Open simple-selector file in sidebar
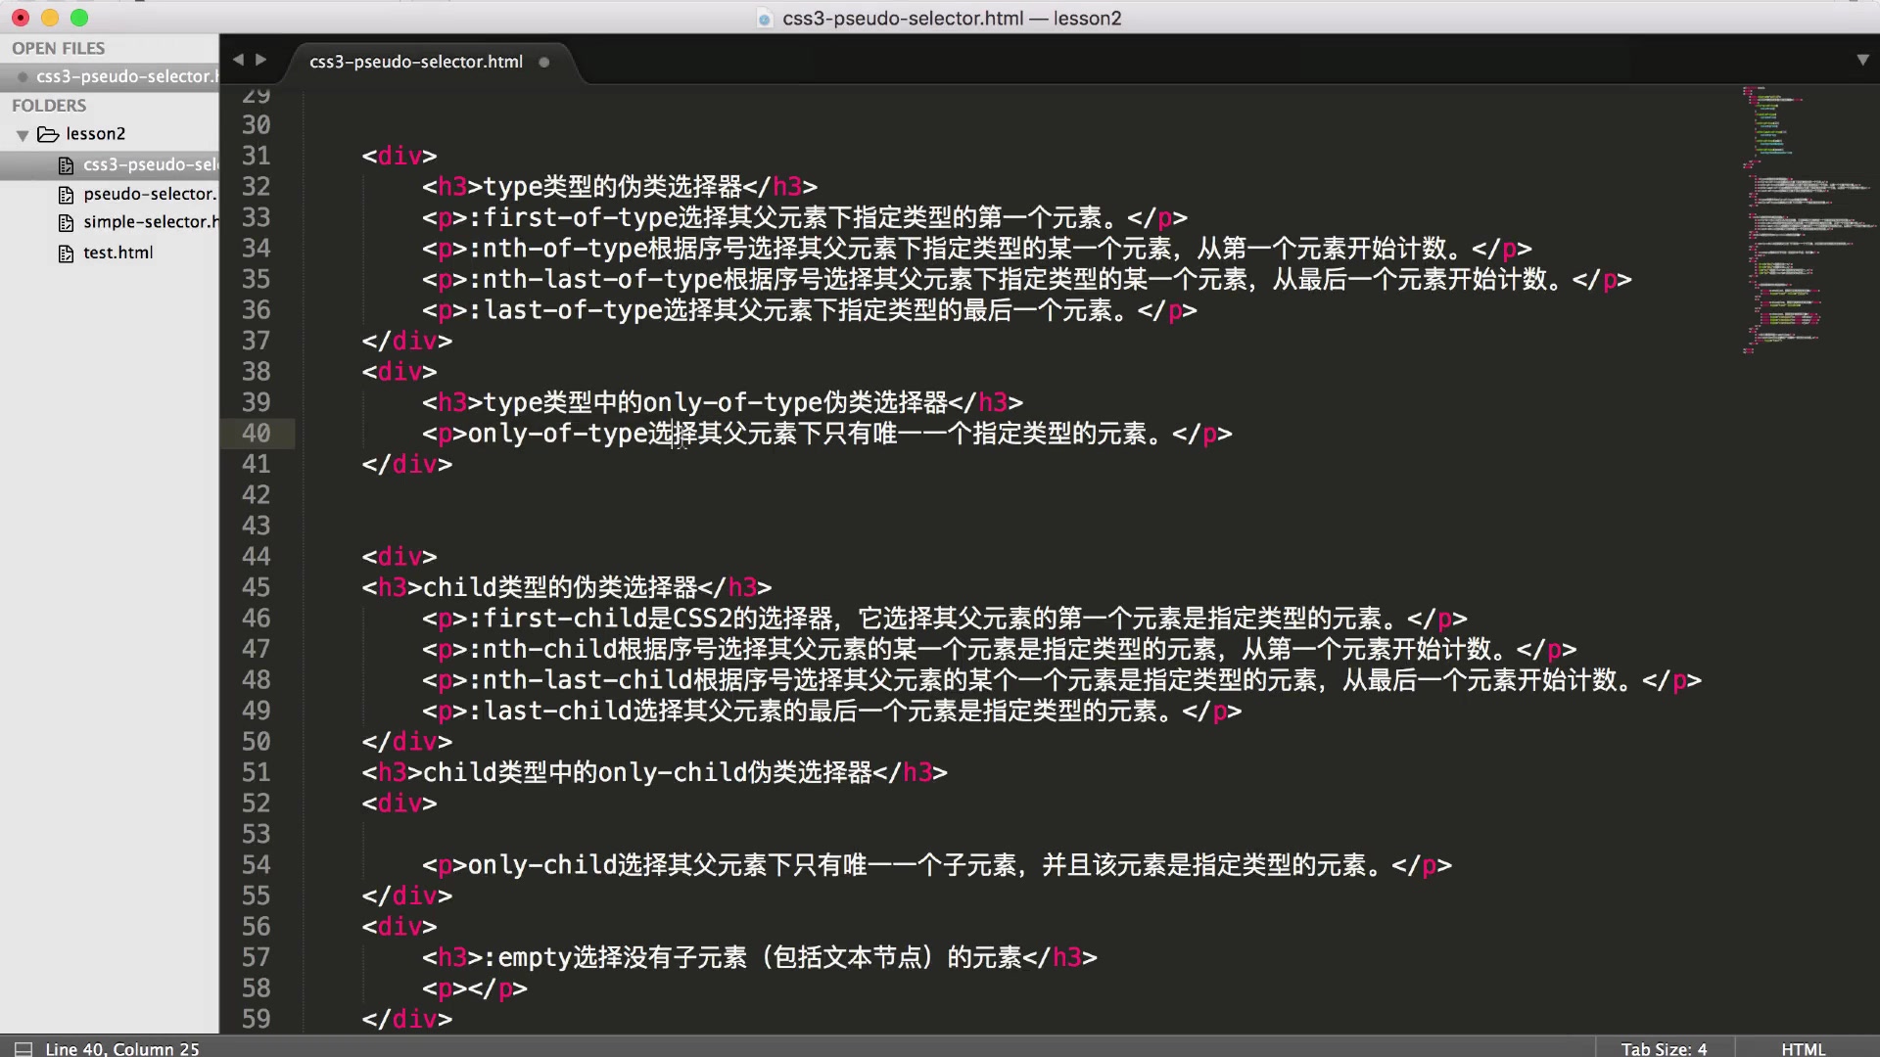Screen dimensions: 1880x1057 click(x=151, y=222)
